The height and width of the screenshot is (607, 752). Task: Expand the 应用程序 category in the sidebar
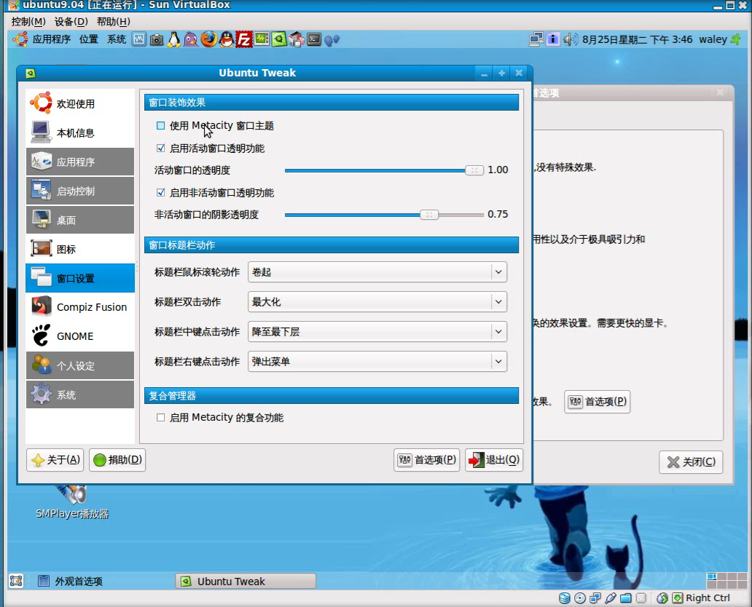(80, 162)
